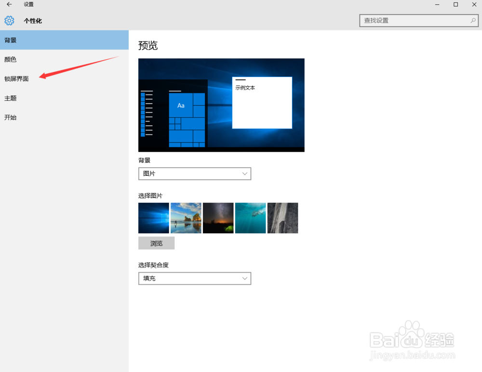This screenshot has width=482, height=372.
Task: Maximize the settings window
Action: pos(455,4)
